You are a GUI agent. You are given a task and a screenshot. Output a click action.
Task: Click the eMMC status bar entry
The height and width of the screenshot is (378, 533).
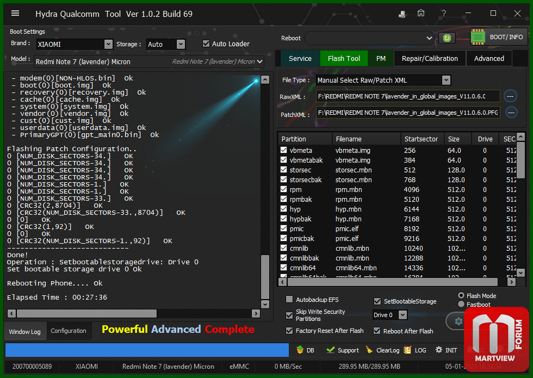coord(239,367)
